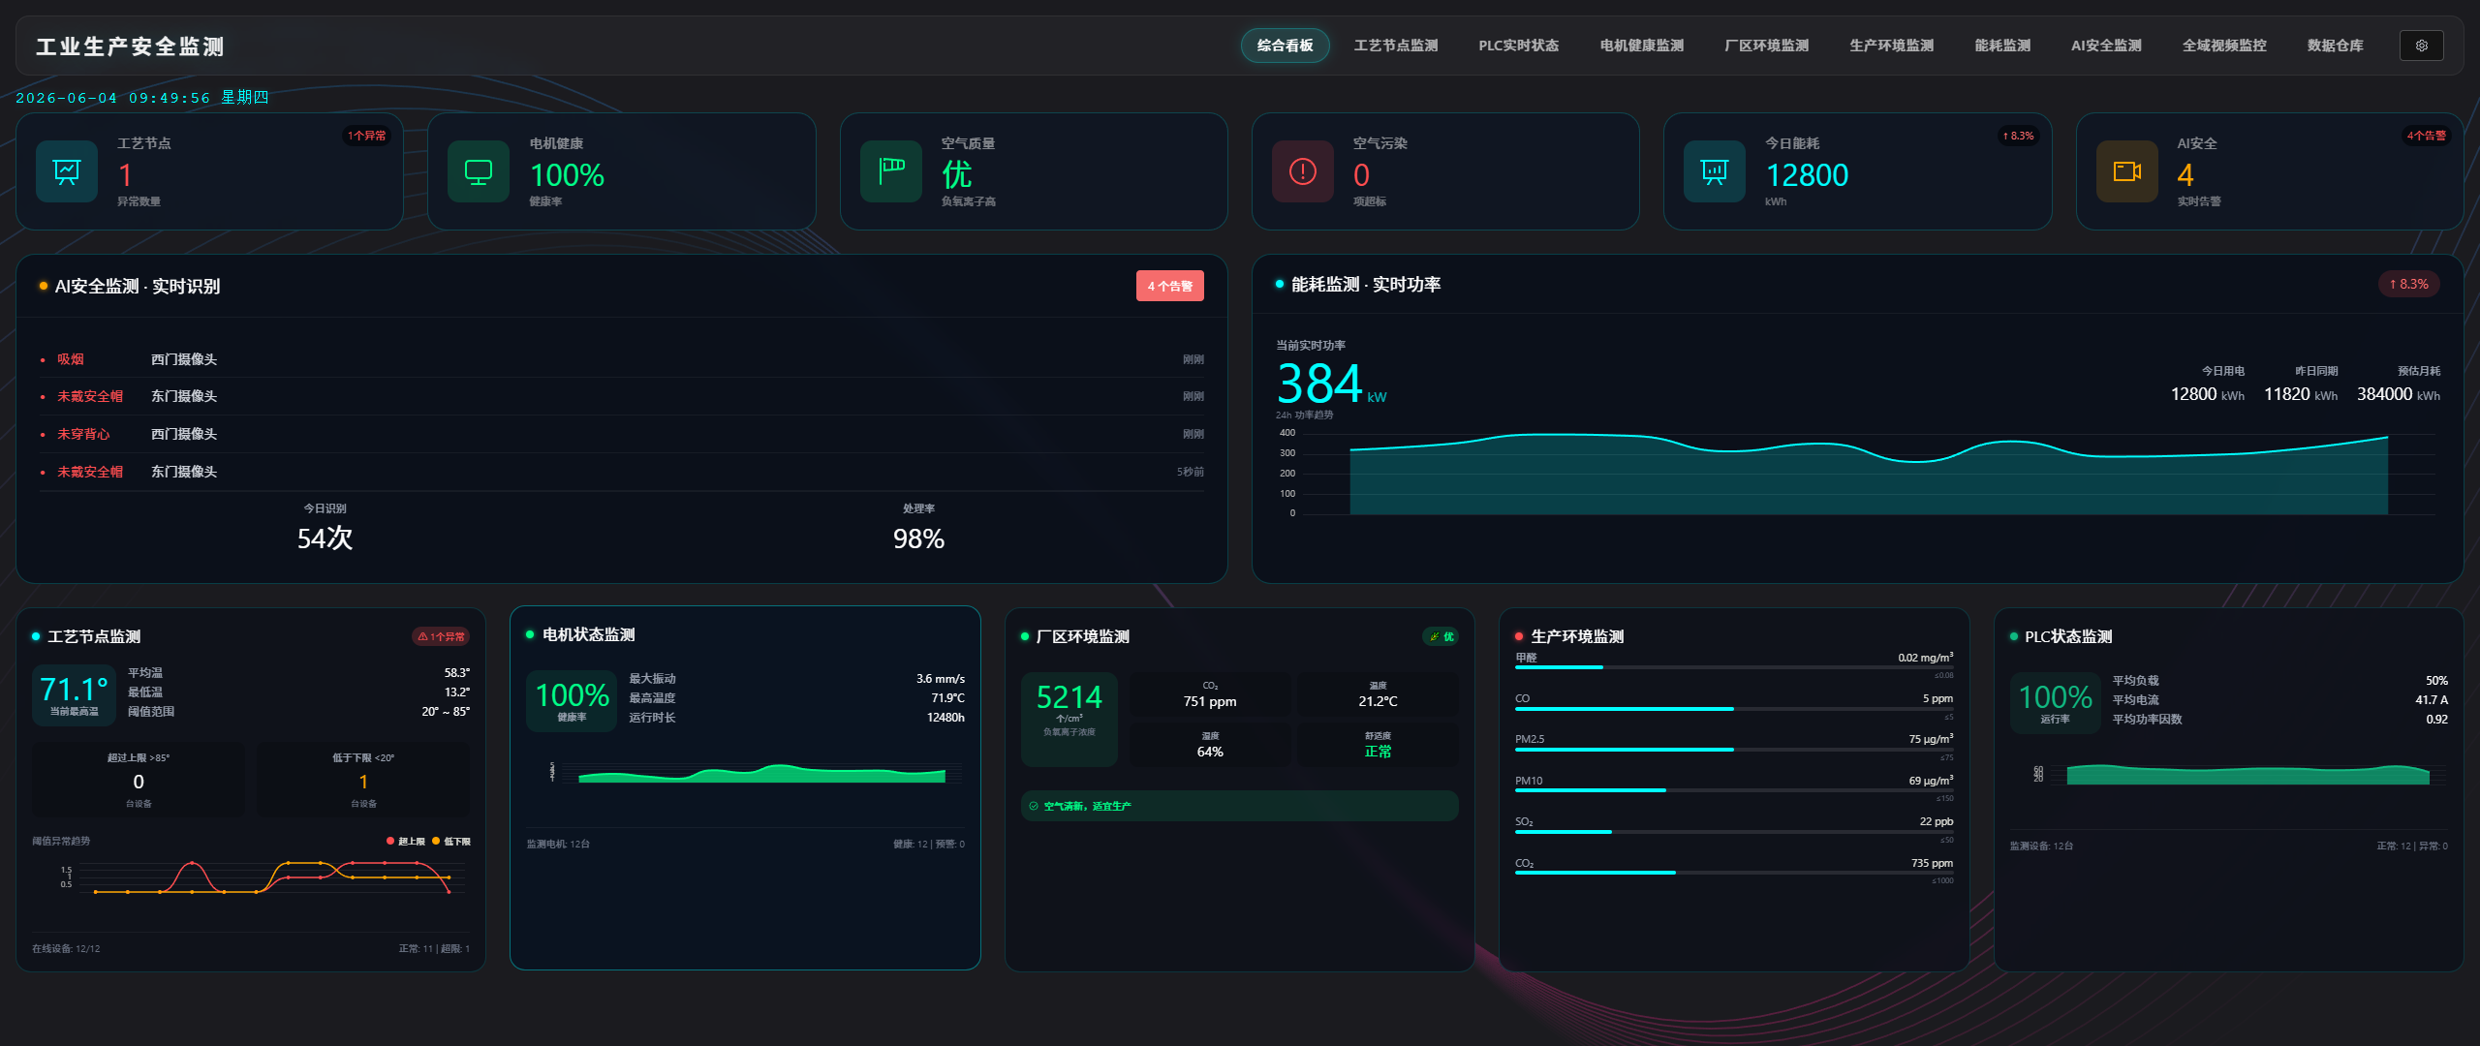Viewport: 2480px width, 1046px height.
Task: Click the 今日能耗 bar chart icon
Action: click(1715, 171)
